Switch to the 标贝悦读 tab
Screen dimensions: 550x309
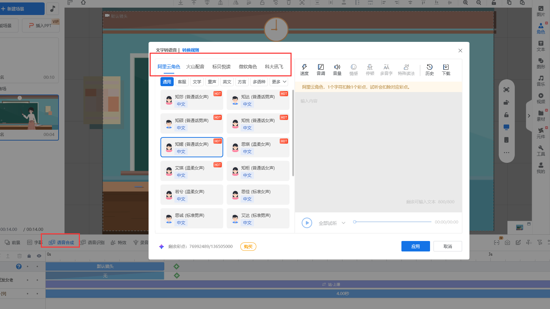coord(221,67)
